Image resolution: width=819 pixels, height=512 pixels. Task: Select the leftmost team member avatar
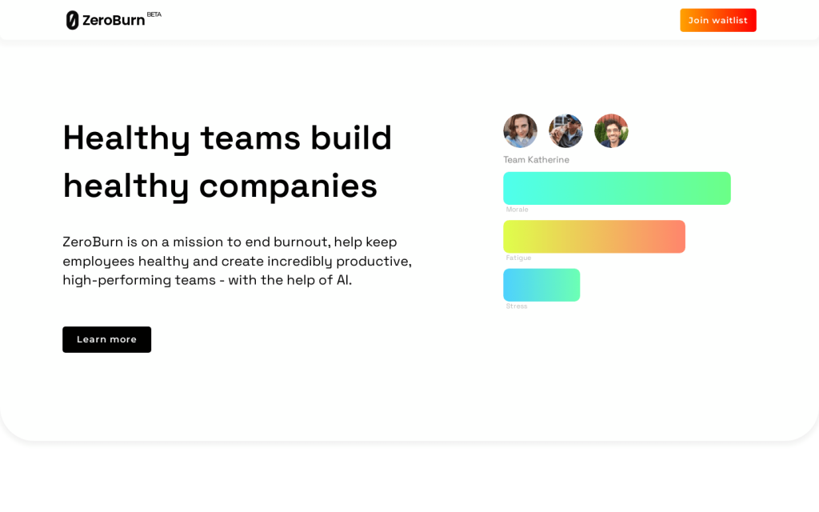520,130
